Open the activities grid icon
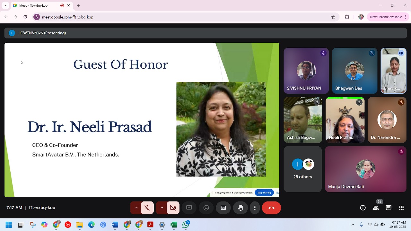 [401, 208]
